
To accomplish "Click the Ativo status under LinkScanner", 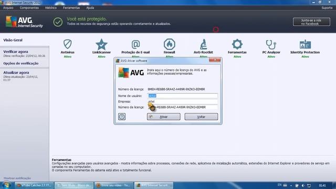I will 101,57.
